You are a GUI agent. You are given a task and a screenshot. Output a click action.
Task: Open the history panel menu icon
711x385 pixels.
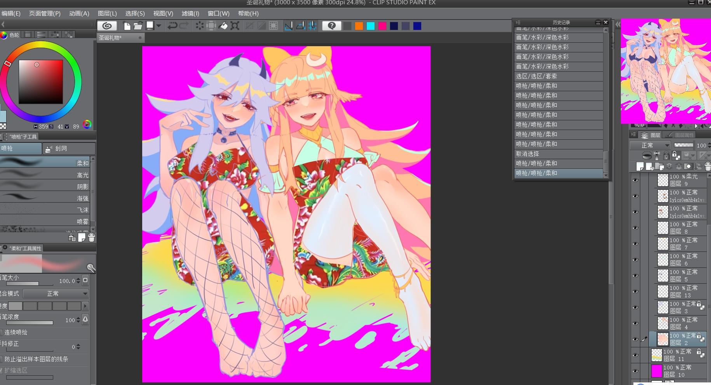(518, 23)
